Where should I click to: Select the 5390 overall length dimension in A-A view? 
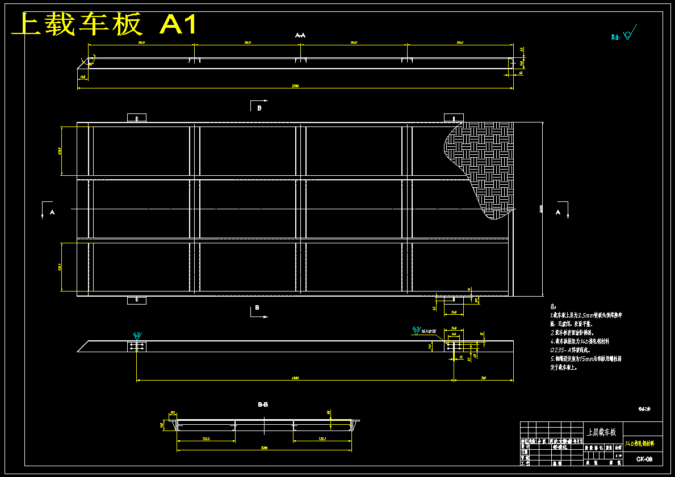pyautogui.click(x=295, y=87)
